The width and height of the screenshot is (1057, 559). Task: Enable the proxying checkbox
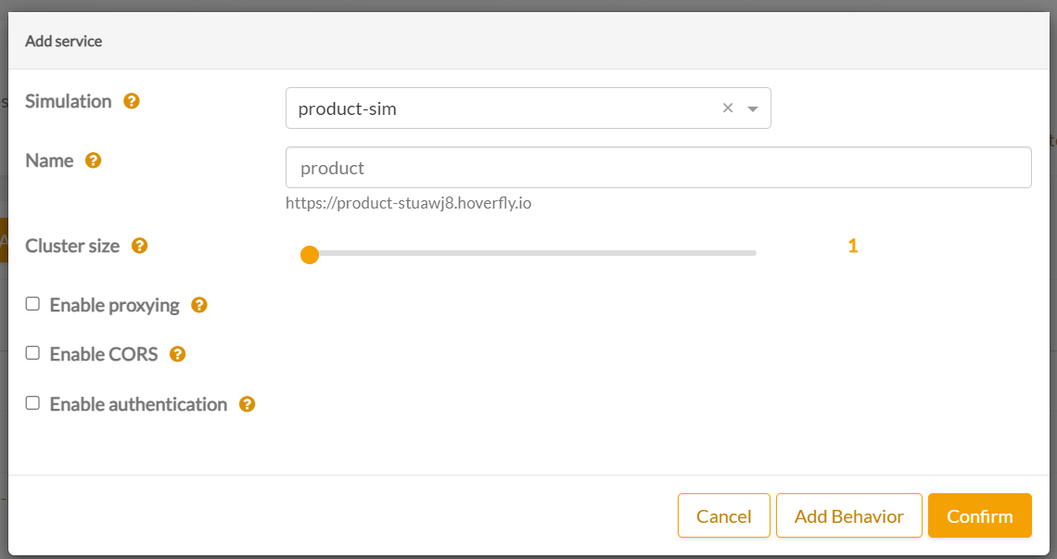click(33, 304)
